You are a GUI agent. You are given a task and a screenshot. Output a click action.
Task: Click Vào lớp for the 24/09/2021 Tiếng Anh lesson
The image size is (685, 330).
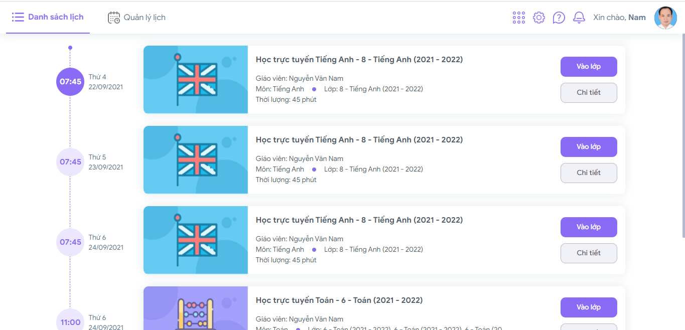pyautogui.click(x=589, y=227)
